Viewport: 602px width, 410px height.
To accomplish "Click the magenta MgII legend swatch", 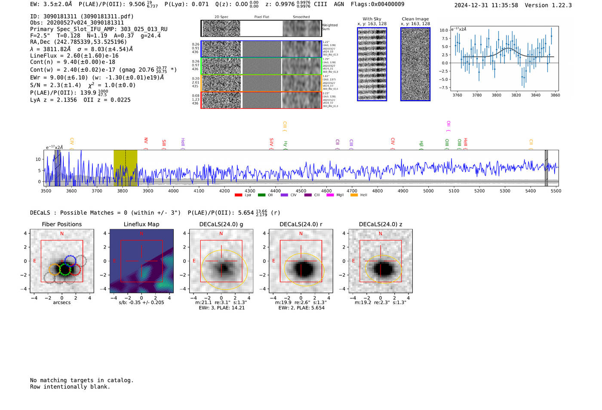I will 330,195.
